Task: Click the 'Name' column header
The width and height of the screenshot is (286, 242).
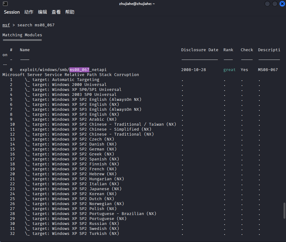Action: pyautogui.click(x=25, y=50)
